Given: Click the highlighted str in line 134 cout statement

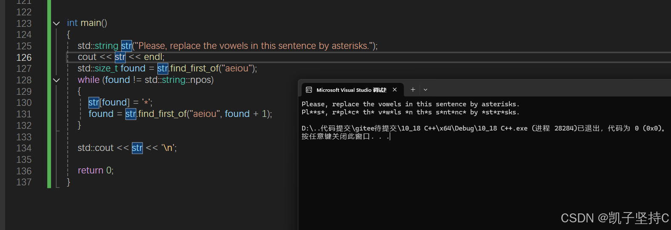Looking at the screenshot, I should 137,148.
